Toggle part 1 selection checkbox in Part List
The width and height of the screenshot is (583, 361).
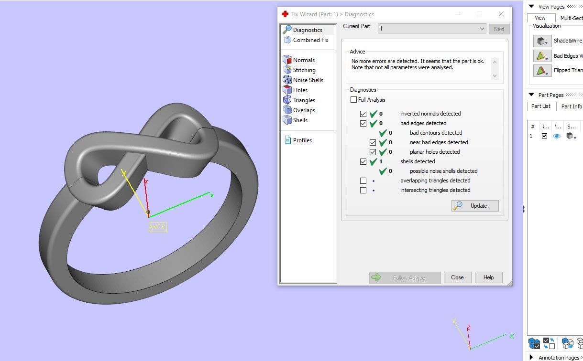pyautogui.click(x=544, y=136)
